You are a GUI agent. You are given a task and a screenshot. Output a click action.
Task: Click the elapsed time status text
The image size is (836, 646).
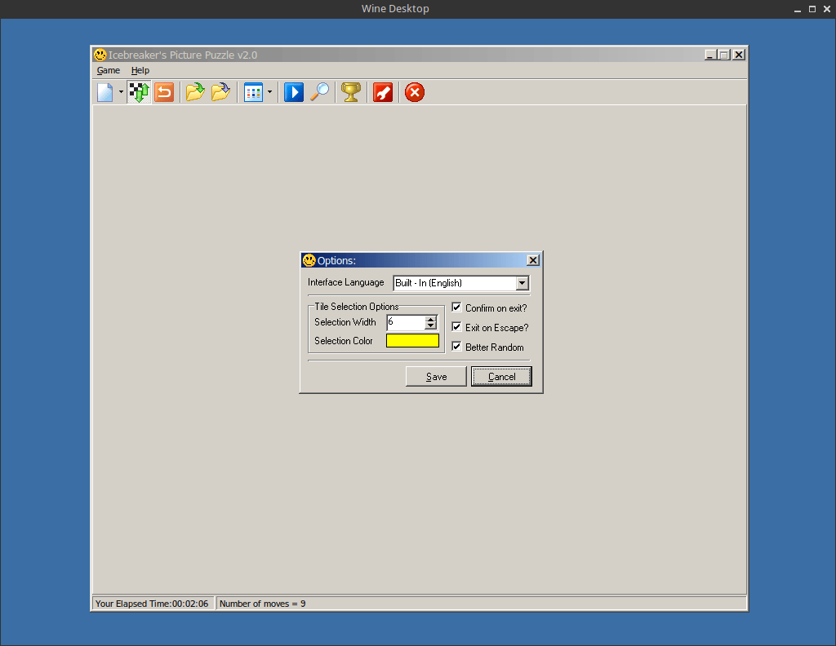tap(152, 604)
